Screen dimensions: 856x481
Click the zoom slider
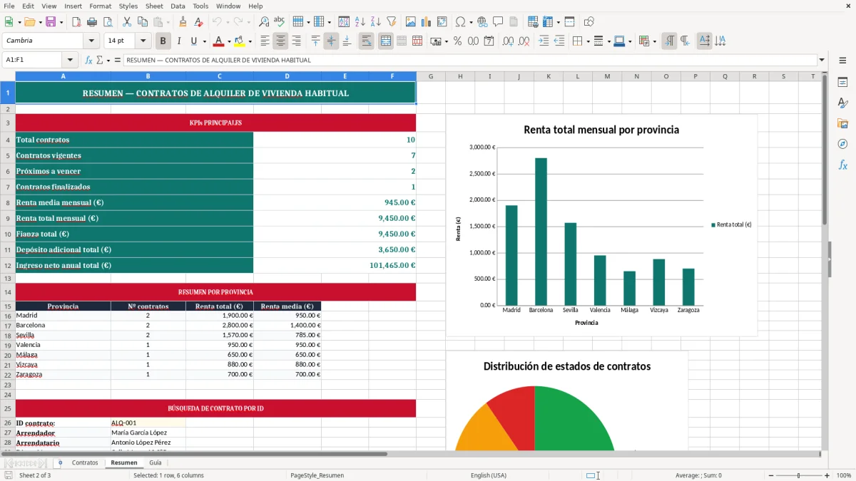(799, 475)
